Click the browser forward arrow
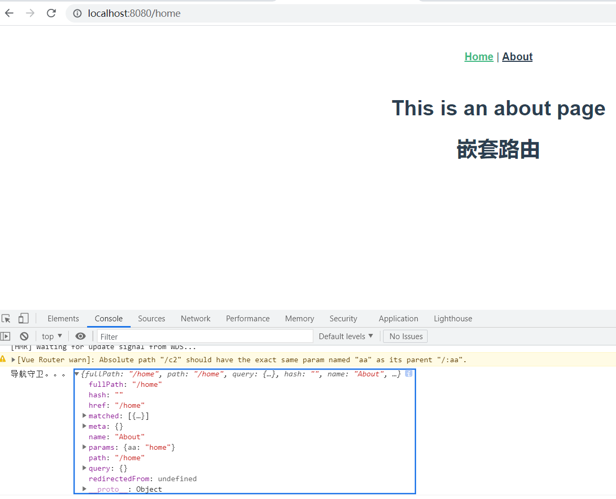 pos(30,13)
